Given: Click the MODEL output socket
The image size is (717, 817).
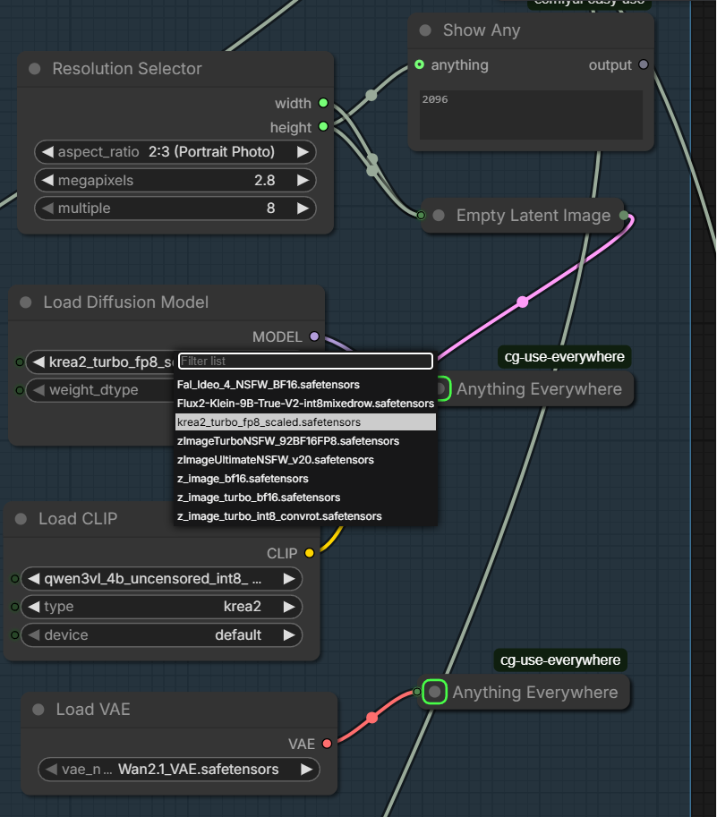Looking at the screenshot, I should coord(314,336).
